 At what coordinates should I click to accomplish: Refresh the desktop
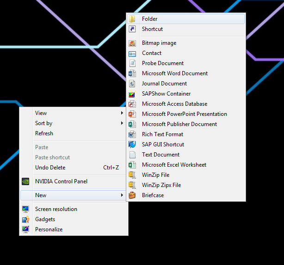coord(73,133)
